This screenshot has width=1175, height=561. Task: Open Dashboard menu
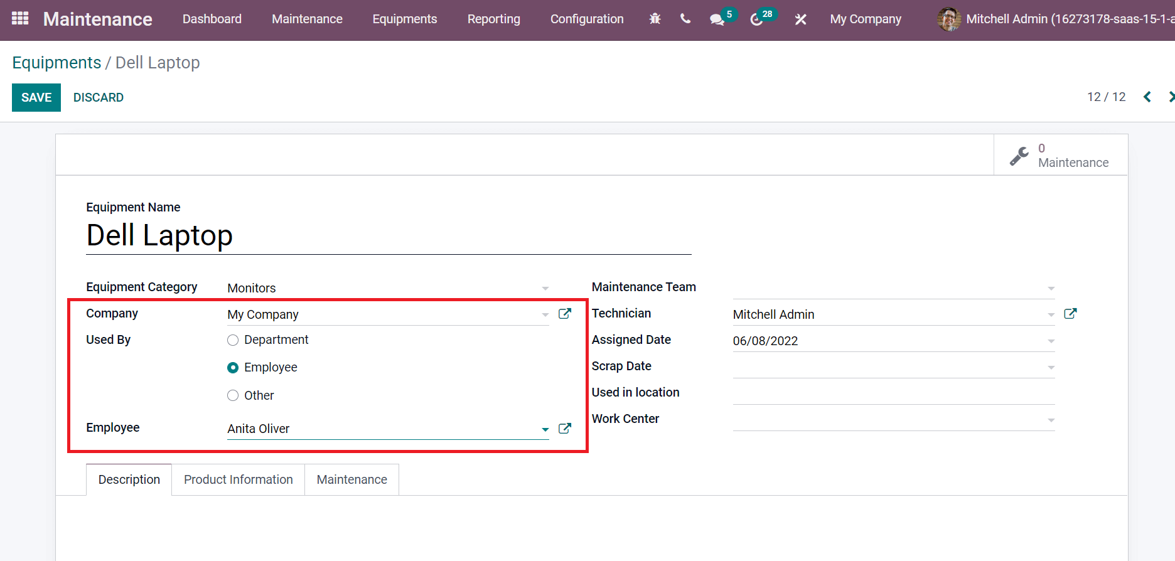click(x=212, y=19)
